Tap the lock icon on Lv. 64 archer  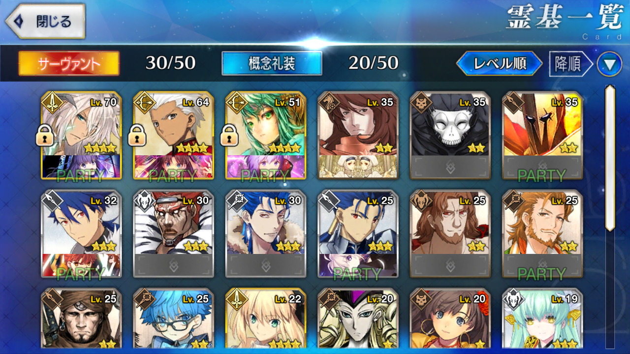coord(137,137)
